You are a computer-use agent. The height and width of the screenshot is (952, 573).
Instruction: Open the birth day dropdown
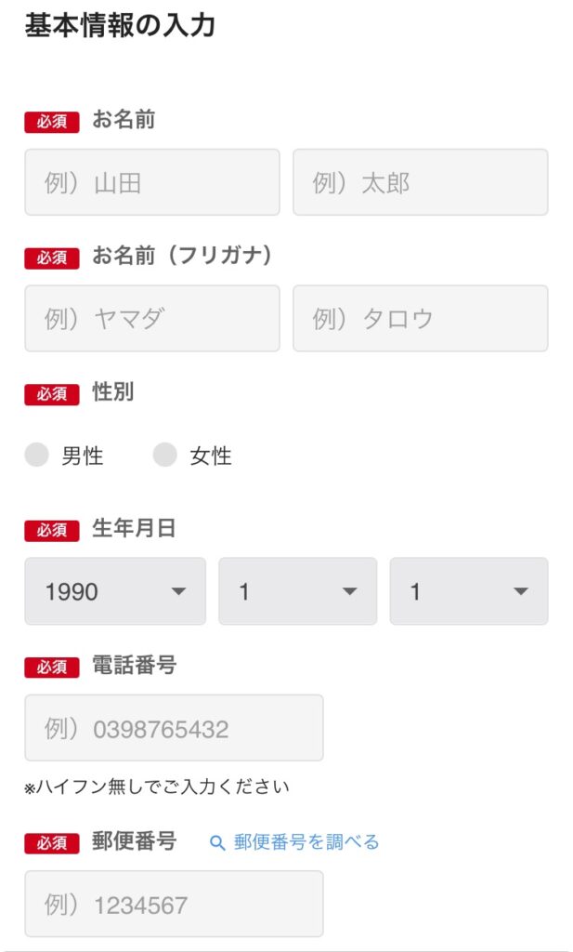(x=468, y=591)
